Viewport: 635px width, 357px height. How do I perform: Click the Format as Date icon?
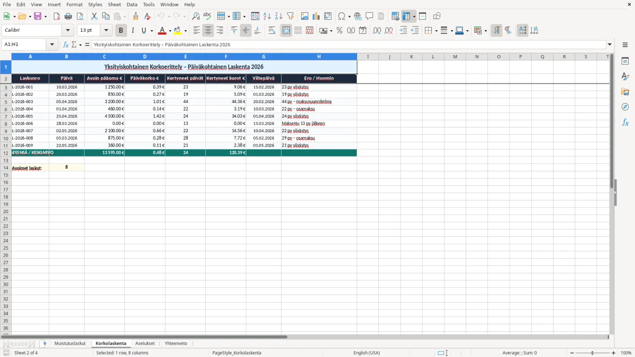(363, 31)
